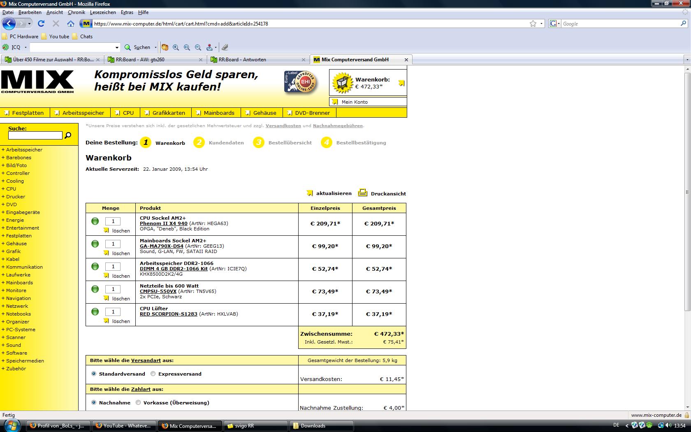Click the sidebar search magnifier icon
The image size is (691, 432).
pyautogui.click(x=68, y=135)
